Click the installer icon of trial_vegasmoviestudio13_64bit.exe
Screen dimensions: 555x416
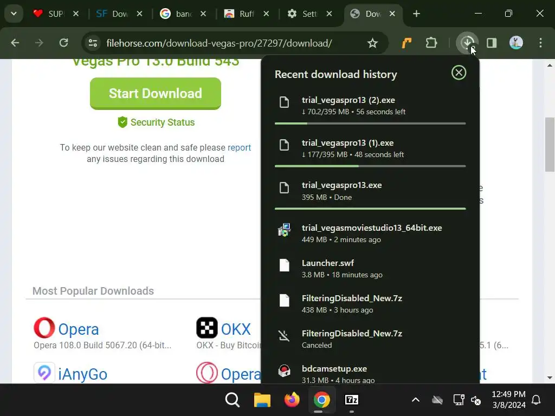pyautogui.click(x=284, y=230)
